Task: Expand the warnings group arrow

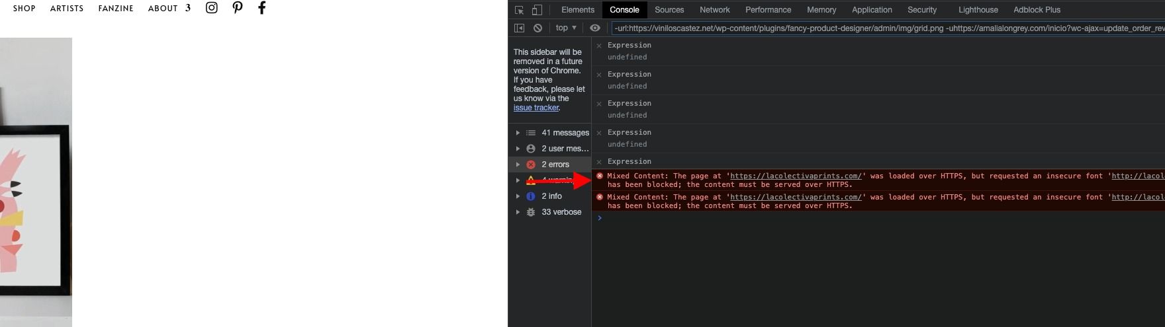Action: coord(518,180)
